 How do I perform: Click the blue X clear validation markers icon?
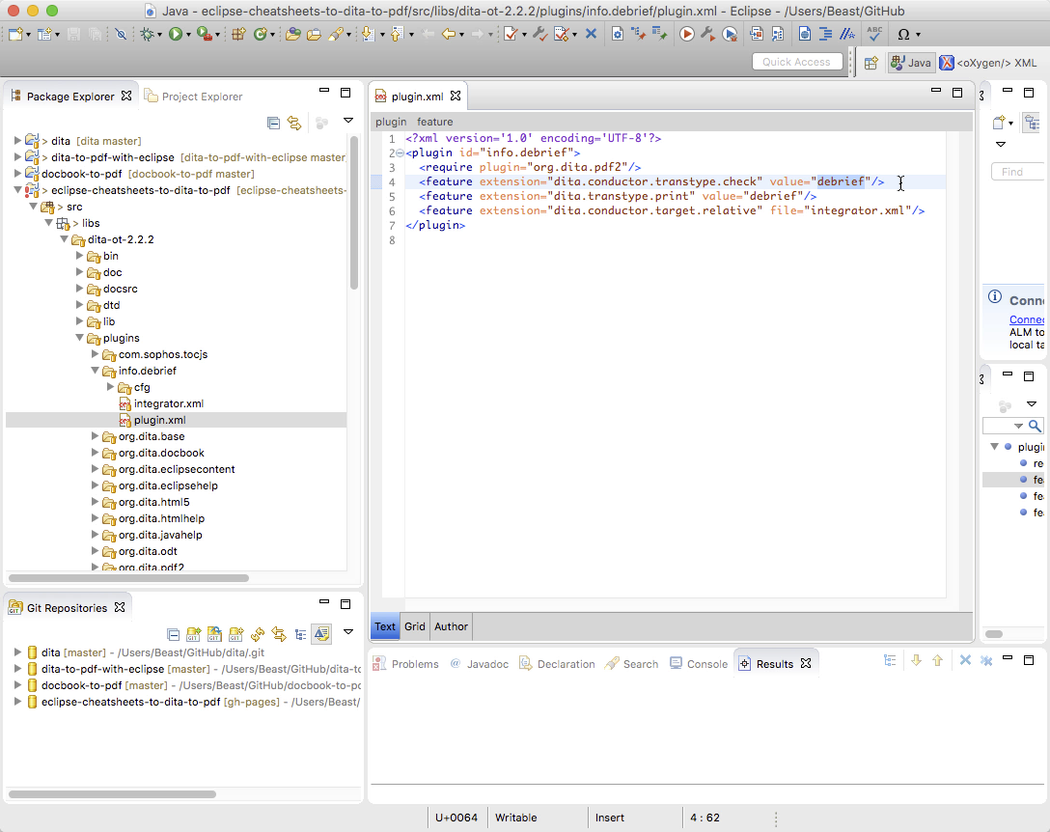point(591,34)
